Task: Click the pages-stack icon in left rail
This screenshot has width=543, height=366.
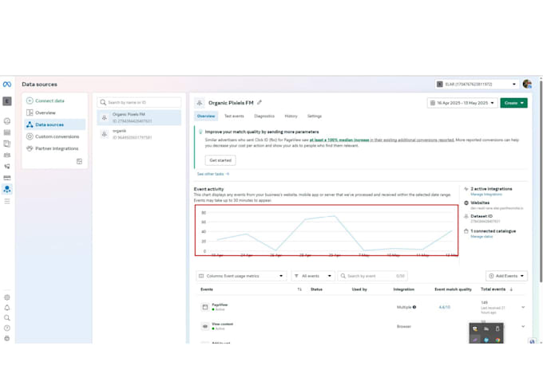Action: click(7, 144)
